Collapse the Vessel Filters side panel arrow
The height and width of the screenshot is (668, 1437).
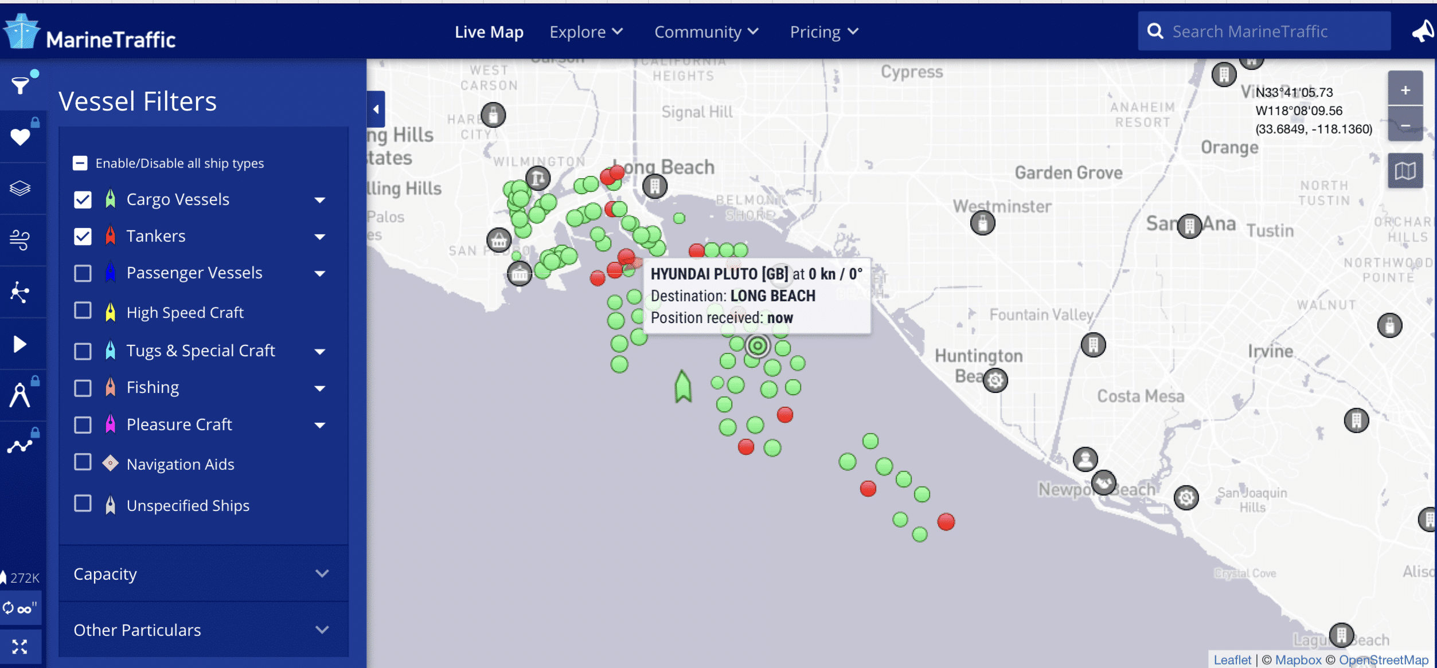(x=376, y=109)
